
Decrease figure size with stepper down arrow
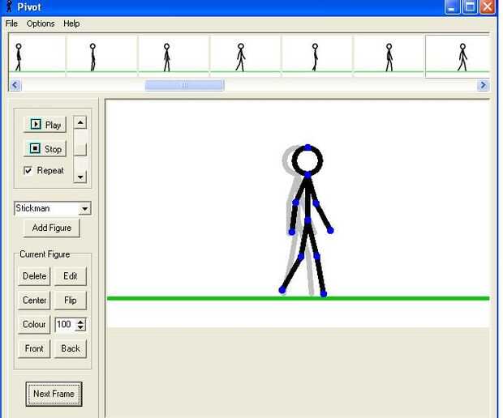[x=80, y=328]
